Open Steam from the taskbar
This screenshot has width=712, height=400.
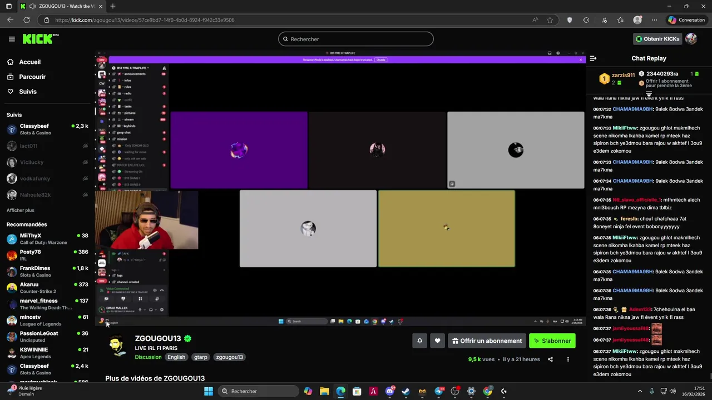pyautogui.click(x=406, y=391)
